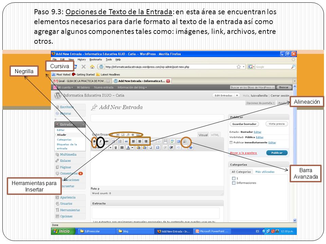Image resolution: width=326 pixels, height=244 pixels.
Task: Switch to the Visual editor tab
Action: tap(203, 135)
